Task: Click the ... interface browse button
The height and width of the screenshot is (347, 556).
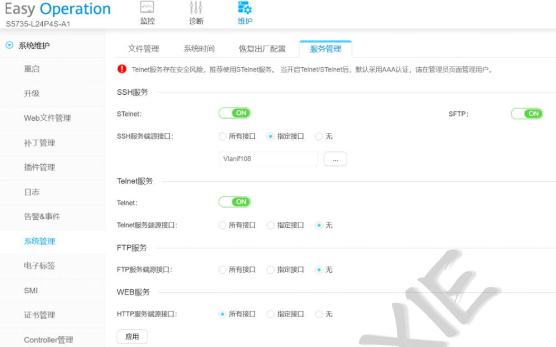Action: coord(335,159)
